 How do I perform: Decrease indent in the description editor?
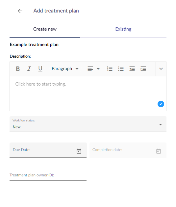[x=132, y=69]
